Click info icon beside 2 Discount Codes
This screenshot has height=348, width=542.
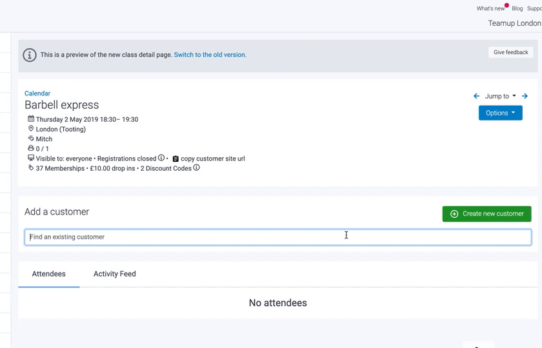[197, 168]
